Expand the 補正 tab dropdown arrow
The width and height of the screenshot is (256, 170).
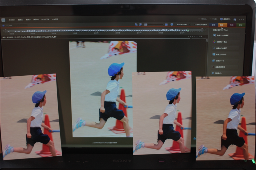point(226,25)
